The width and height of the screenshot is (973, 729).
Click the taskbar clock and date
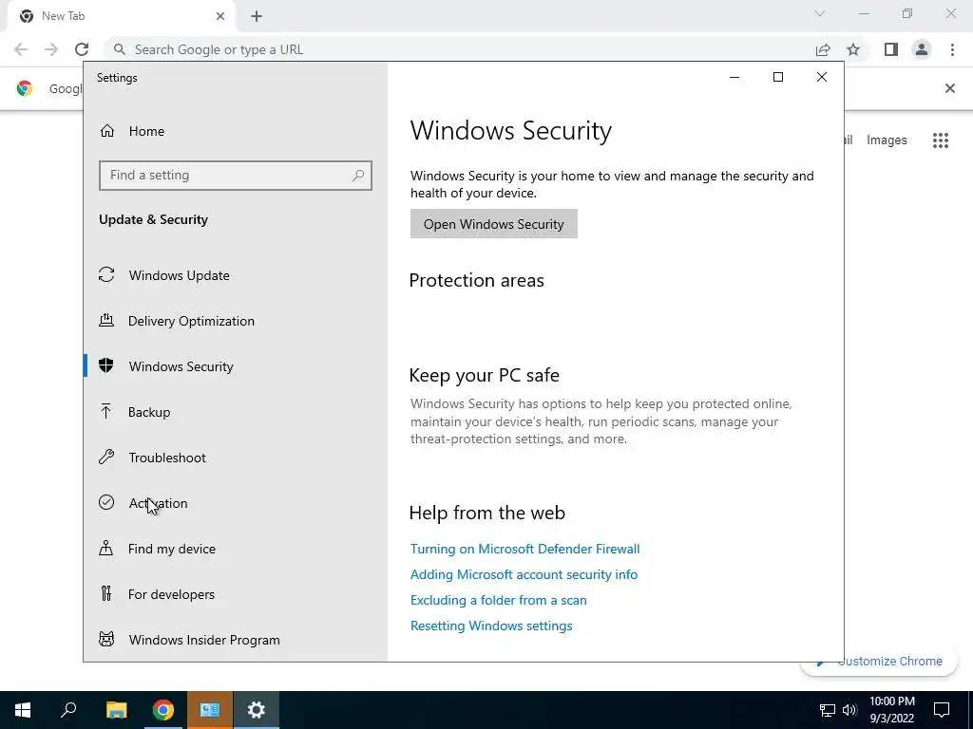pos(891,710)
